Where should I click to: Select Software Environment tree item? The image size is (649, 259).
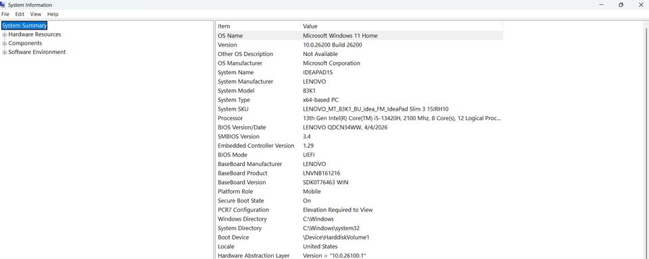point(37,52)
